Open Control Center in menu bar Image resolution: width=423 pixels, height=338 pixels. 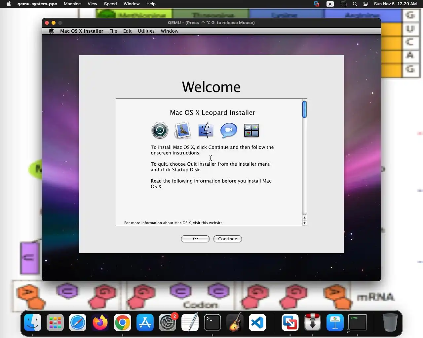pyautogui.click(x=366, y=4)
